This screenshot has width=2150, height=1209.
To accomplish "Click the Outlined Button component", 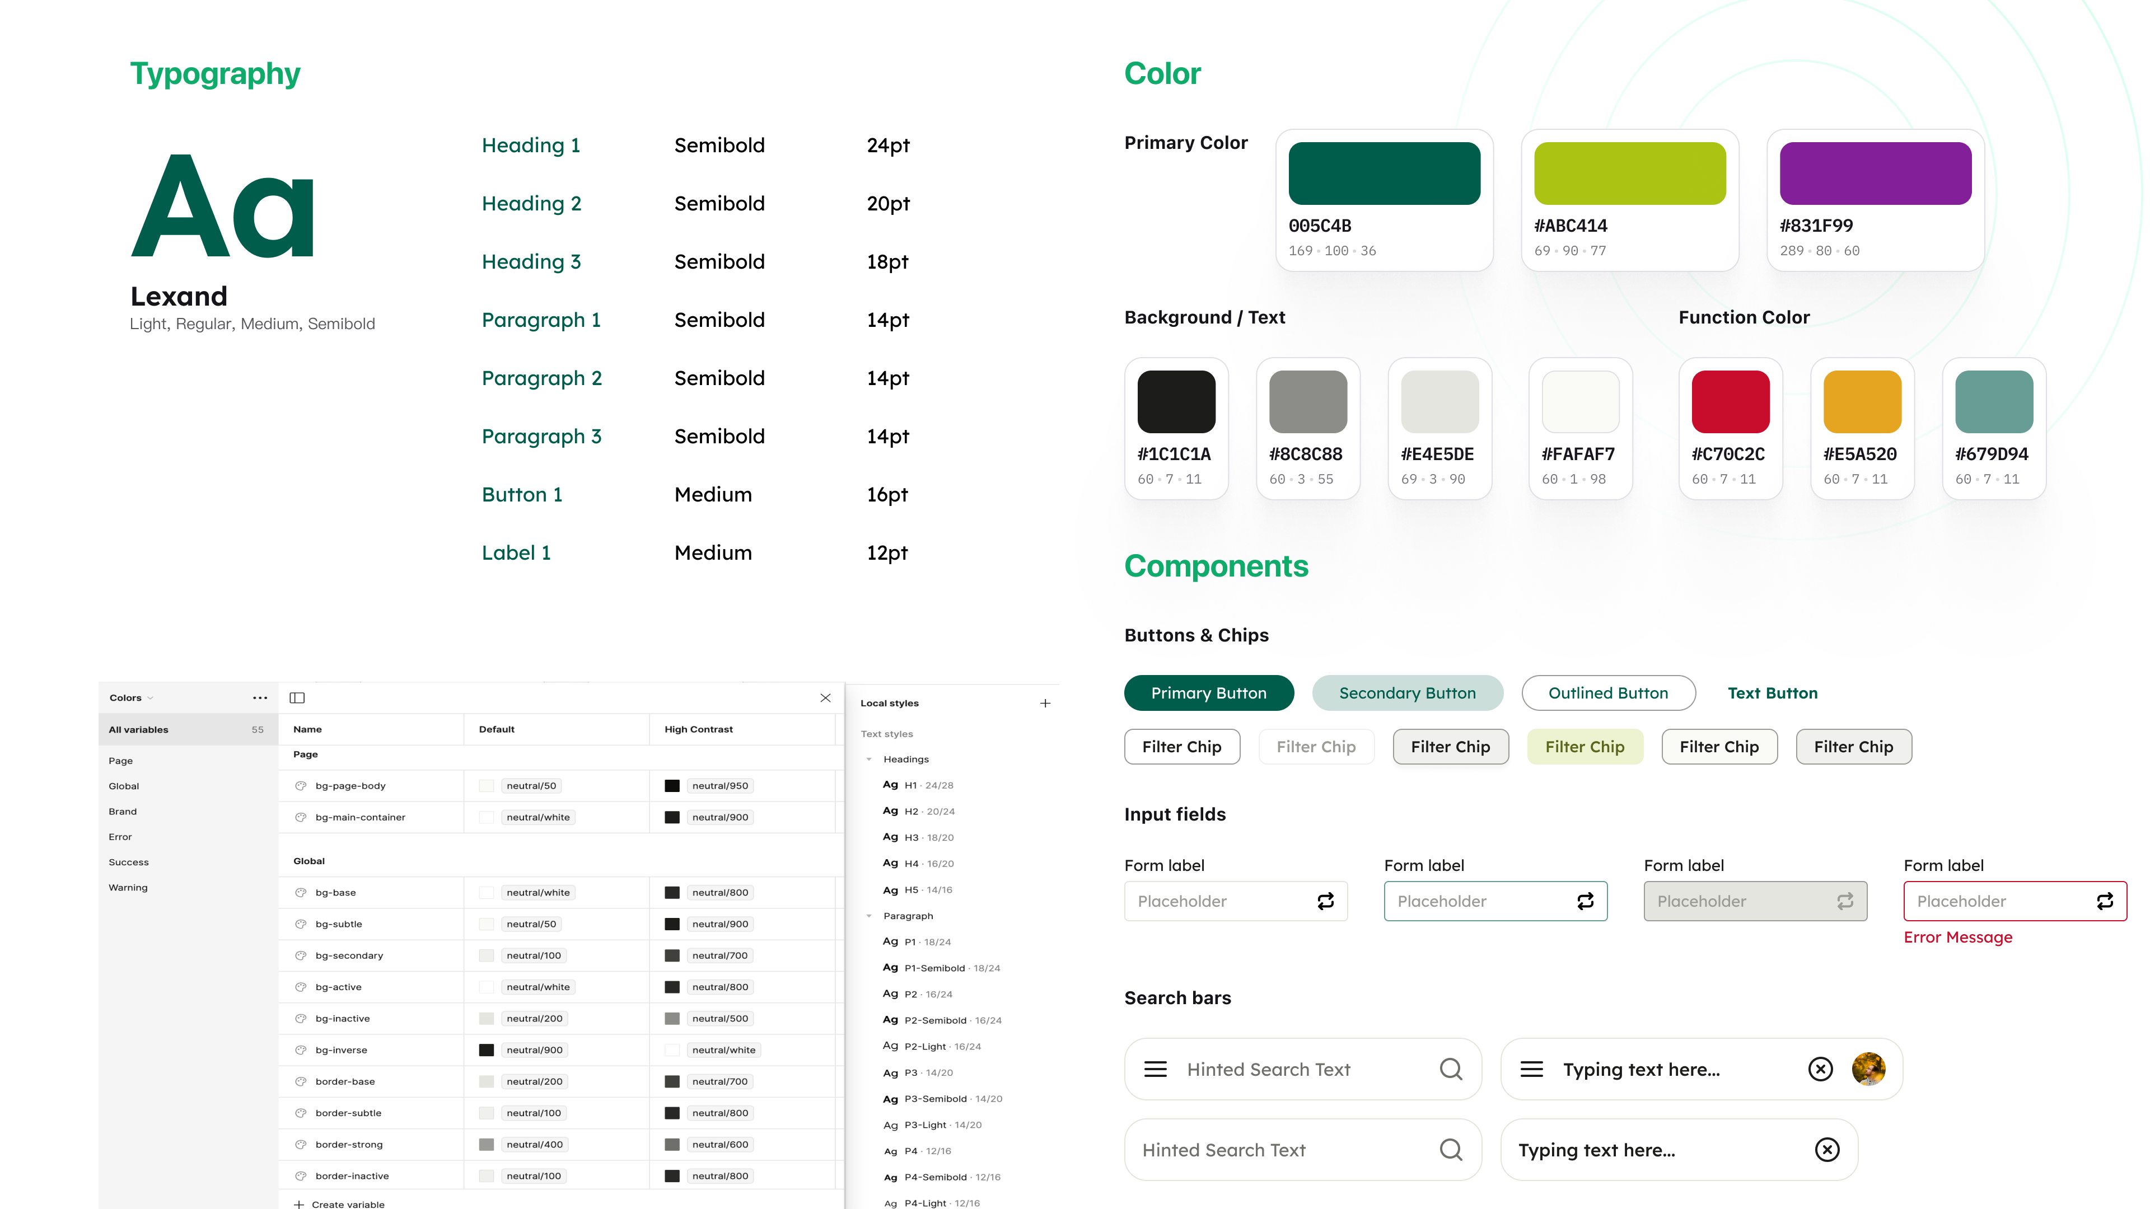I will coord(1606,692).
